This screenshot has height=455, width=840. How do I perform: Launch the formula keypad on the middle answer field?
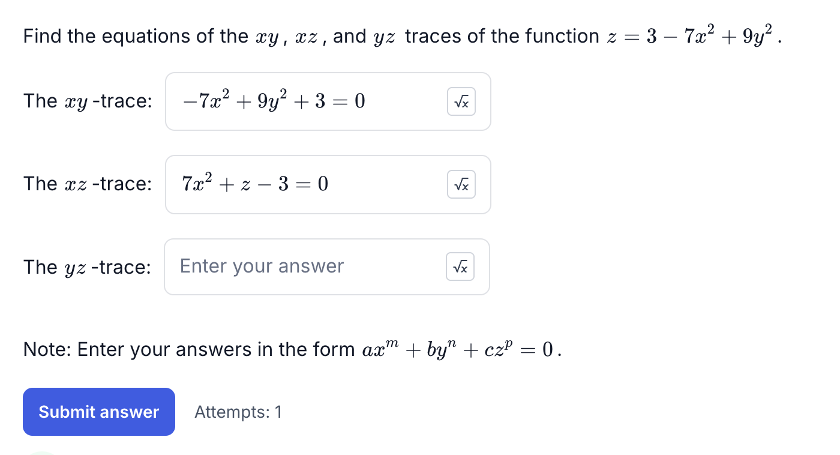click(x=461, y=184)
